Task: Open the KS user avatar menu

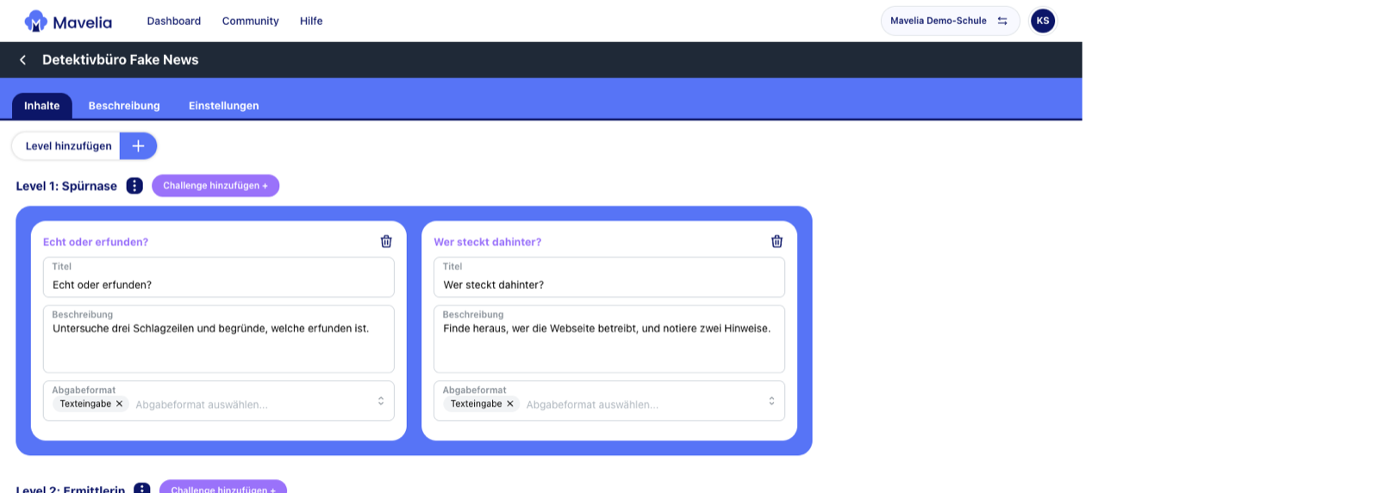Action: [1043, 21]
